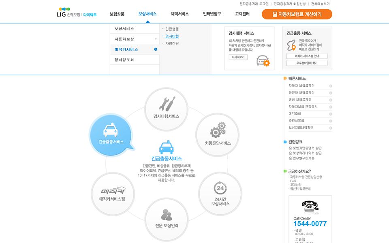The image size is (389, 243).
Task: Click the LIG 손해보험 logo
Action: click(77, 13)
